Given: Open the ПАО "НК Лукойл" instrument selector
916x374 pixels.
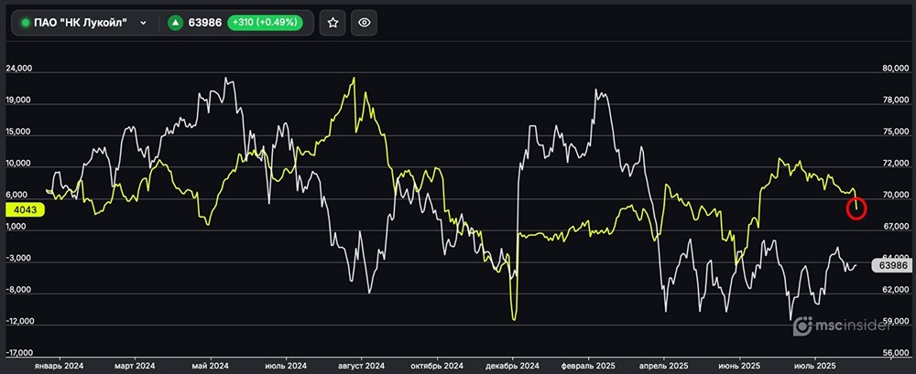Looking at the screenshot, I should (x=84, y=22).
